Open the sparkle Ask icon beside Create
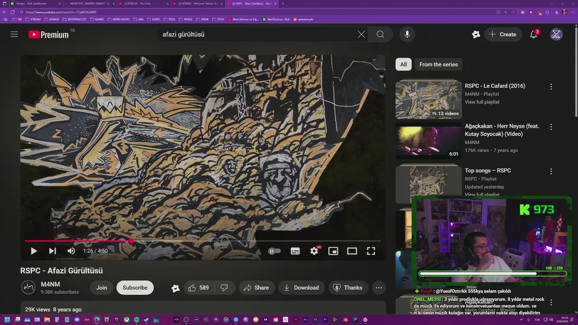The width and height of the screenshot is (578, 325). coord(476,34)
